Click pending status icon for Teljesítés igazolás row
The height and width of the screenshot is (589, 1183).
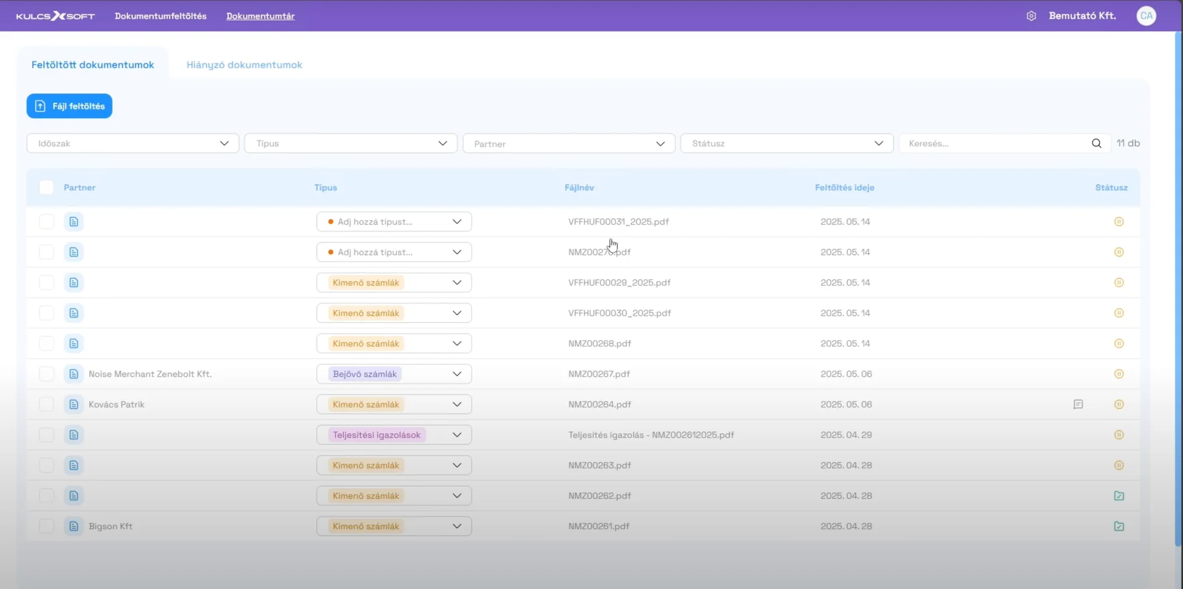pos(1119,435)
